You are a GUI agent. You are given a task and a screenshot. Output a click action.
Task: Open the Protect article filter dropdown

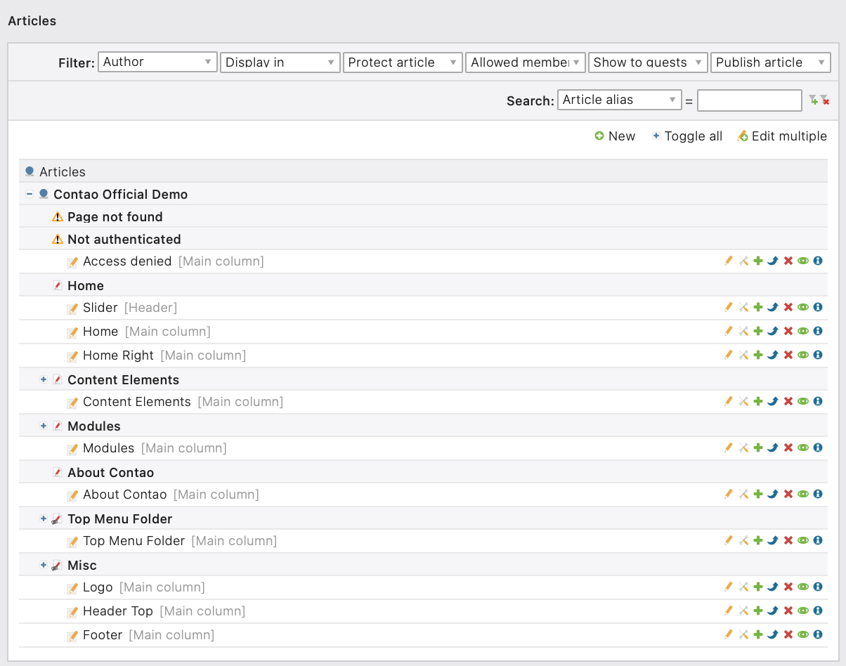click(403, 63)
